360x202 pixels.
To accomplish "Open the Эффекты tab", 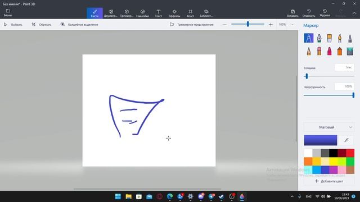I will (174, 13).
